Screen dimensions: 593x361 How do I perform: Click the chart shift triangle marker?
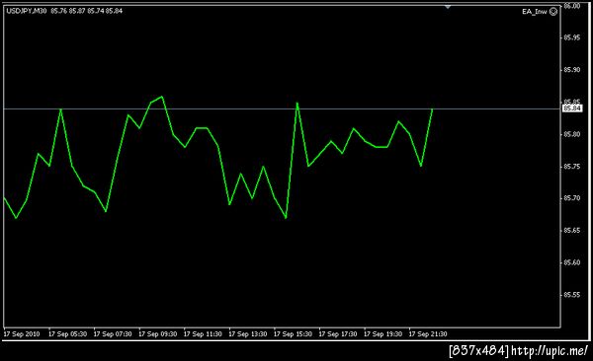[x=448, y=7]
